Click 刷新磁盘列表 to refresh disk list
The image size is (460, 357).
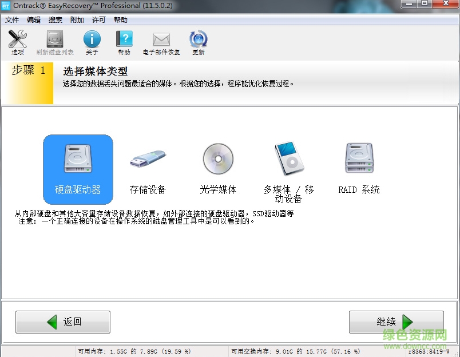click(54, 42)
